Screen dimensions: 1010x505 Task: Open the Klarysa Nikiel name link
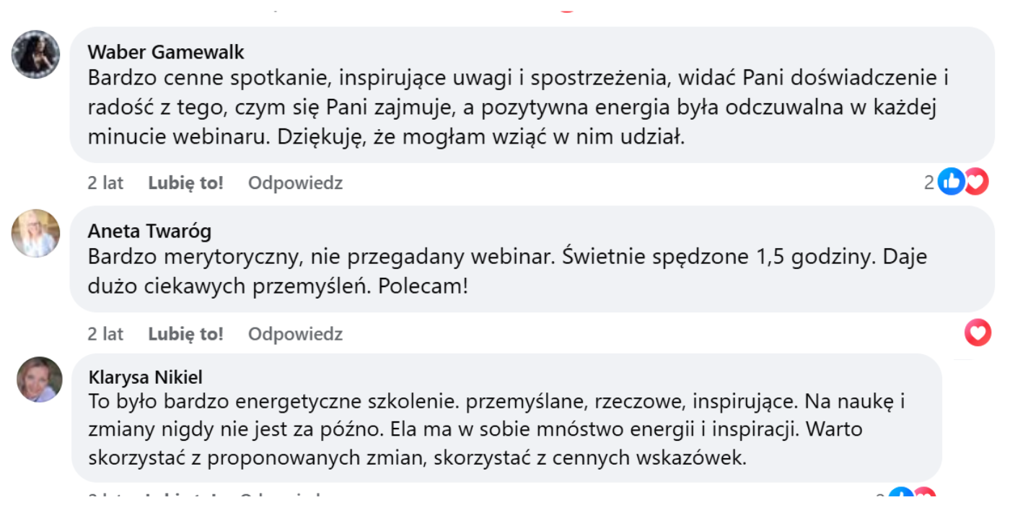point(145,377)
